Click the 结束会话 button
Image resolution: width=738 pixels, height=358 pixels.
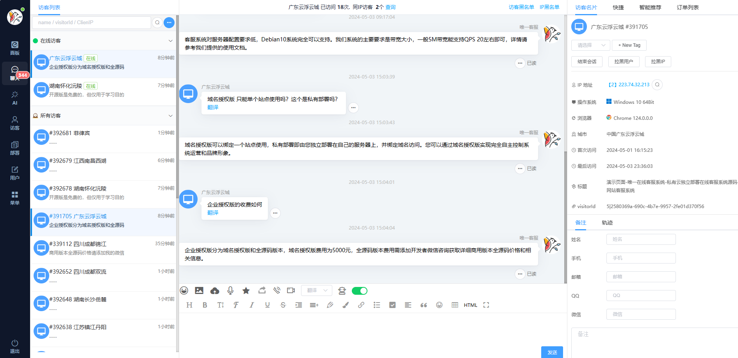point(587,62)
